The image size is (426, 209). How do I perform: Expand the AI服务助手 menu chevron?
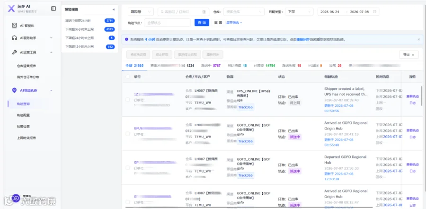51,38
